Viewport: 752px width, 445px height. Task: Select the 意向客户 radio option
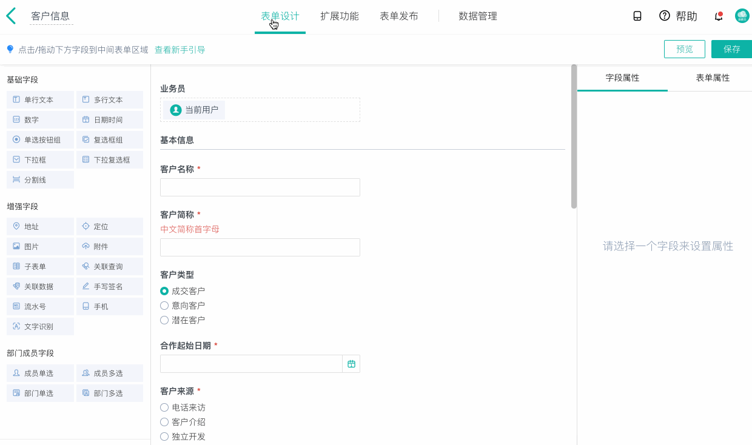click(164, 306)
